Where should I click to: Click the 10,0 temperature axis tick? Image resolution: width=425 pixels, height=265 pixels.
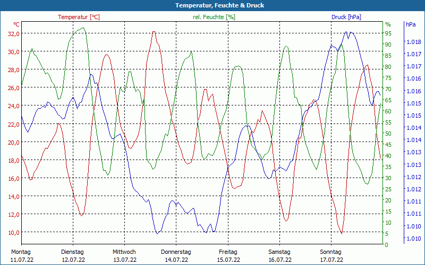[x=12, y=232]
